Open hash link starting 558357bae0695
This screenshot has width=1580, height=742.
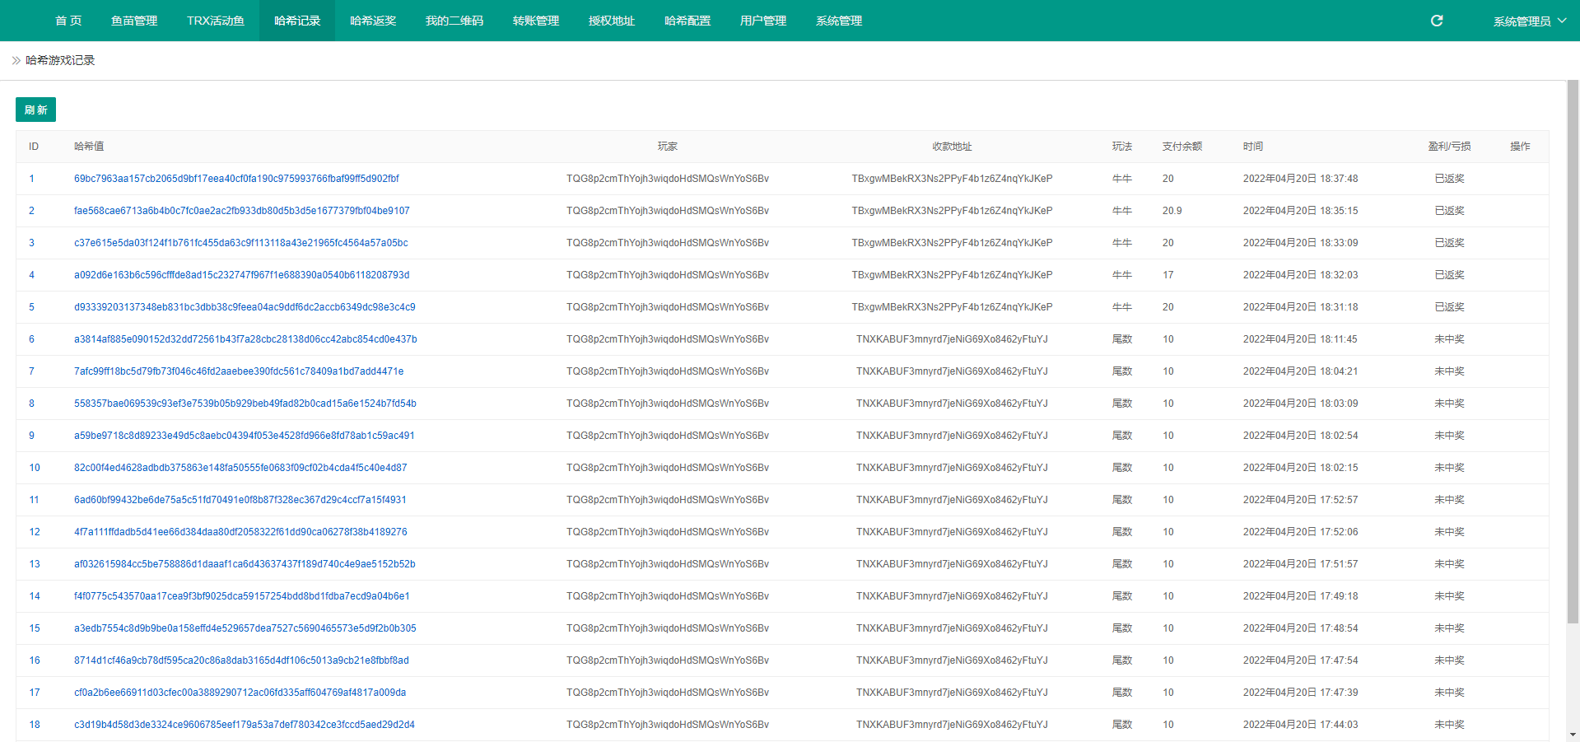pos(245,404)
